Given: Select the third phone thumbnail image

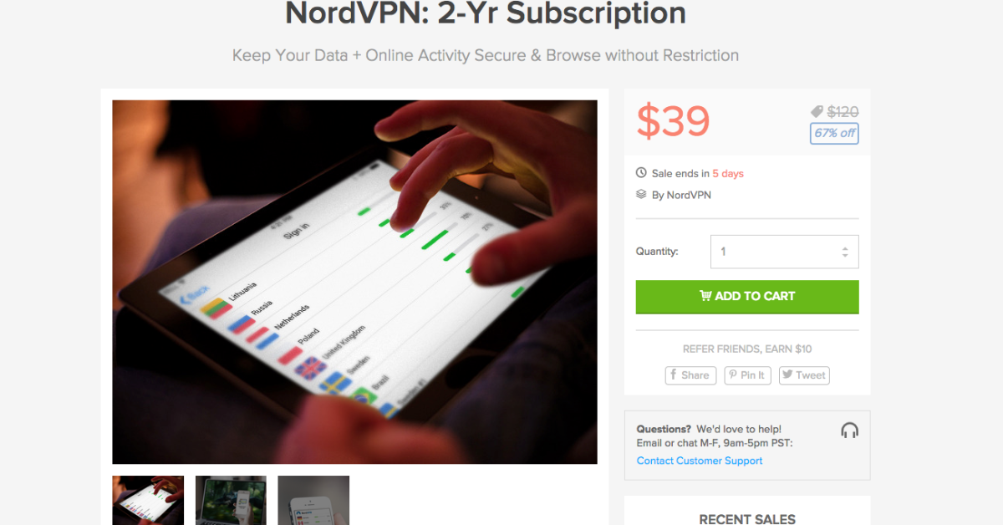Looking at the screenshot, I should point(313,500).
